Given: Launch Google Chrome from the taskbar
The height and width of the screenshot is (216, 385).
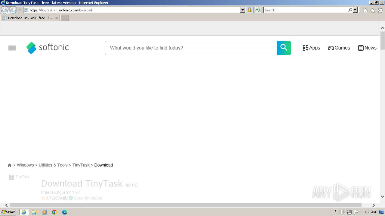Looking at the screenshot, I should (54, 212).
